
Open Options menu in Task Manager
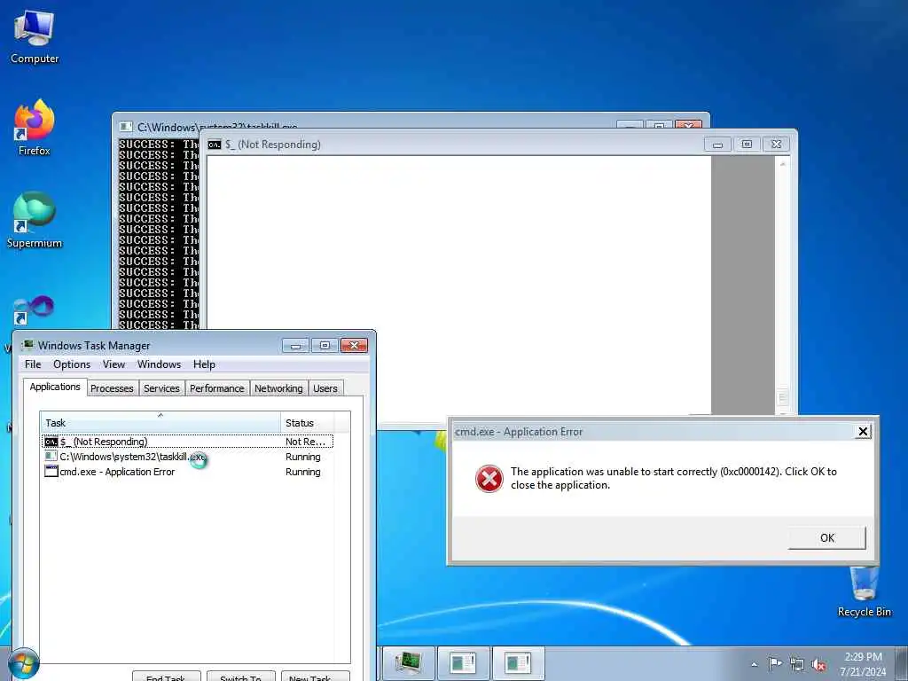(x=72, y=364)
